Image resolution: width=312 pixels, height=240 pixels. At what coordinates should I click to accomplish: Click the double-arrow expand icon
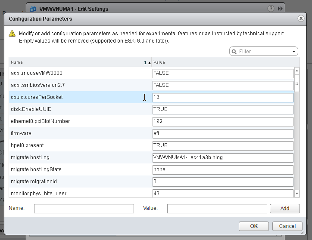coord(280,9)
